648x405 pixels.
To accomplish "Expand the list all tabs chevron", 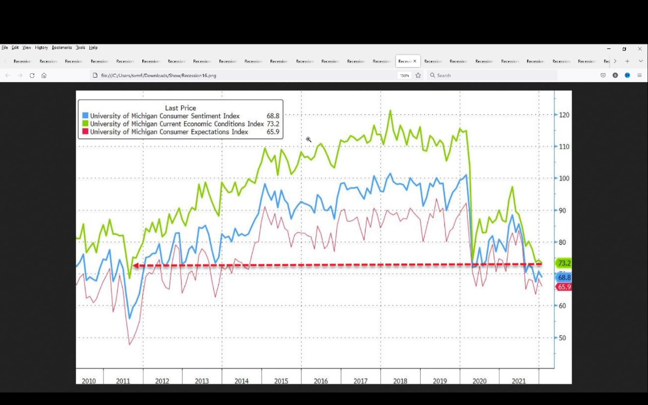I will [641, 61].
